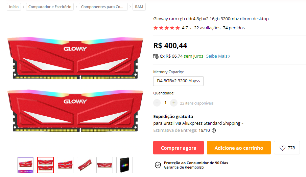
Task: Expand AliExpress Standard Shipping options chevron
Action: click(242, 123)
